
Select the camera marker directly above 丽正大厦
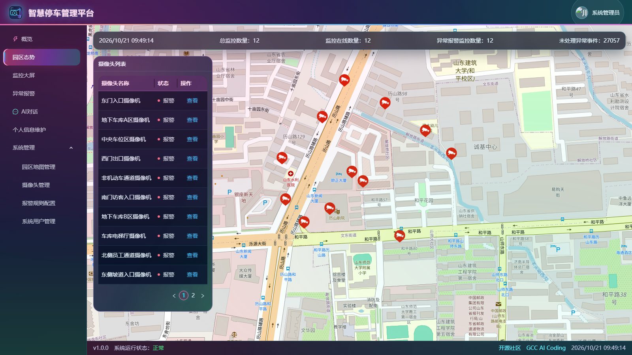pos(352,171)
